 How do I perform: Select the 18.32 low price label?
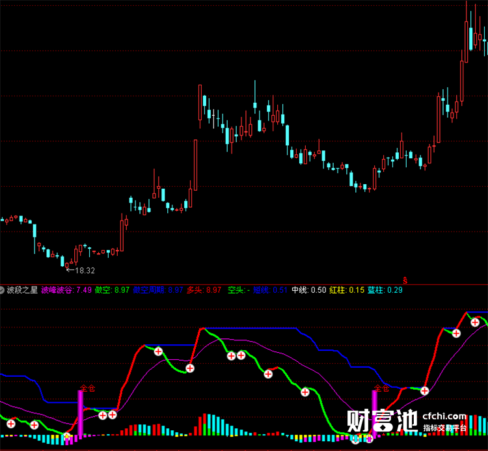85,271
